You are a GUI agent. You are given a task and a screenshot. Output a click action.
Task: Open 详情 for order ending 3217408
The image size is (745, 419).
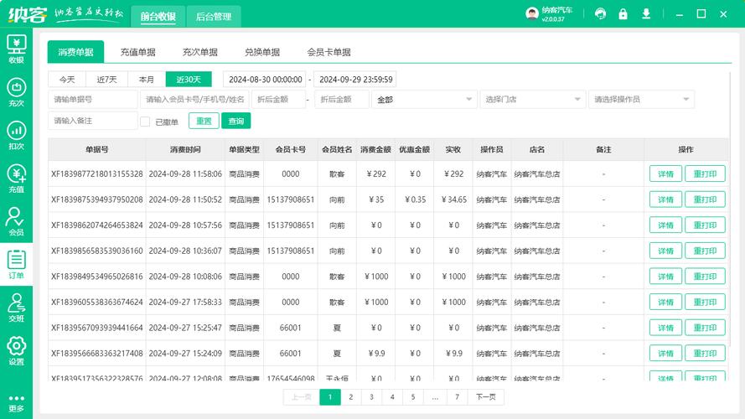[665, 354]
